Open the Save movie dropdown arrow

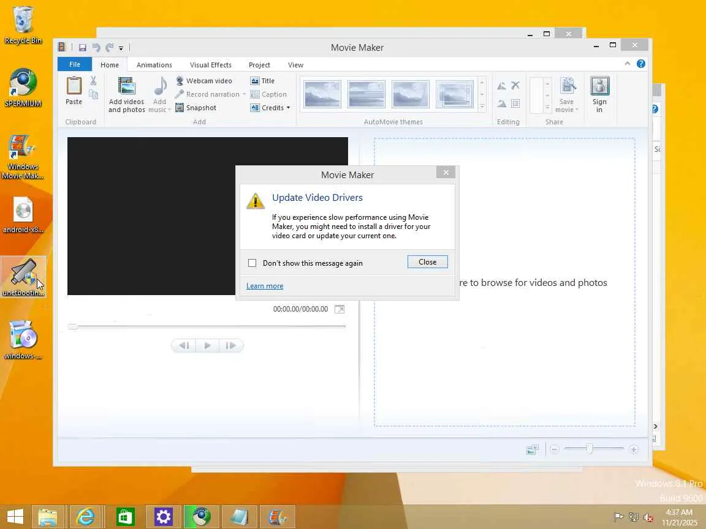point(577,110)
